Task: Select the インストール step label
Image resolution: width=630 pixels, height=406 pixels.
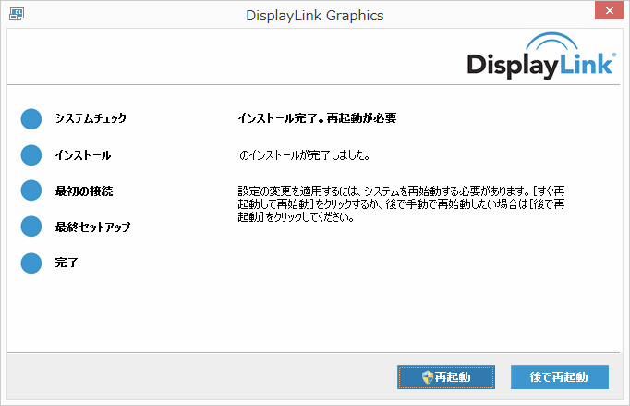Action: click(83, 155)
